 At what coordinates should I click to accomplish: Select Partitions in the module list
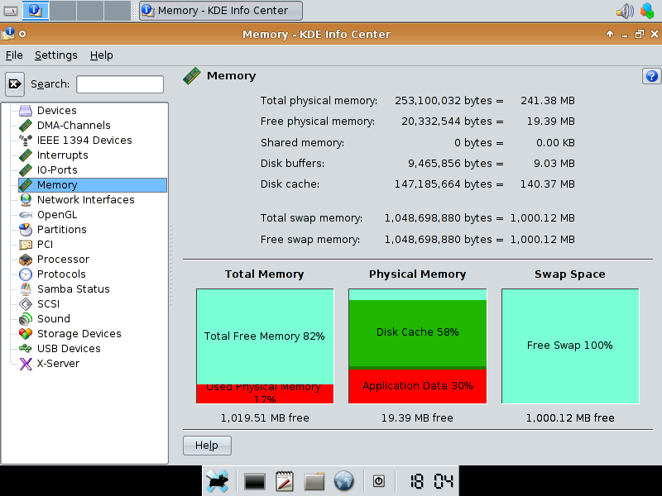click(x=61, y=230)
